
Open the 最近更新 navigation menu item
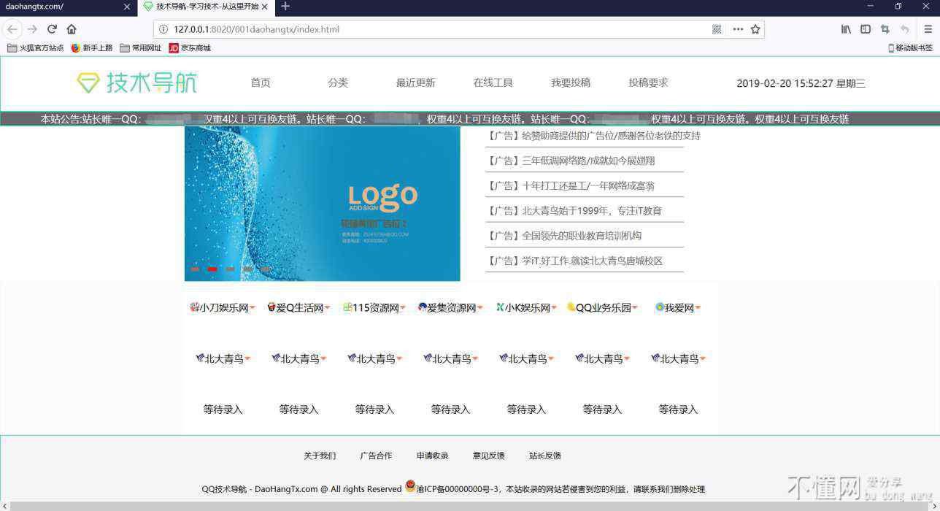pyautogui.click(x=415, y=83)
